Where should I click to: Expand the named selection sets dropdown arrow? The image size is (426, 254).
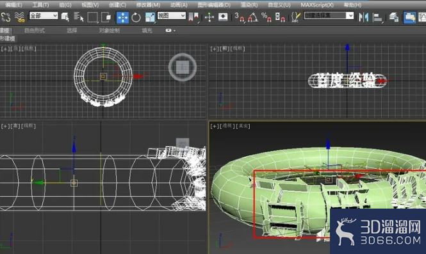350,15
